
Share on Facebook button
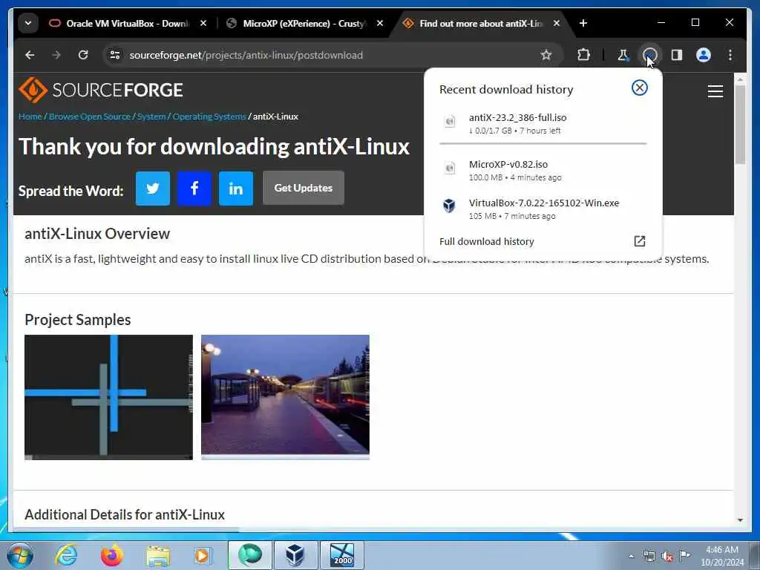194,188
